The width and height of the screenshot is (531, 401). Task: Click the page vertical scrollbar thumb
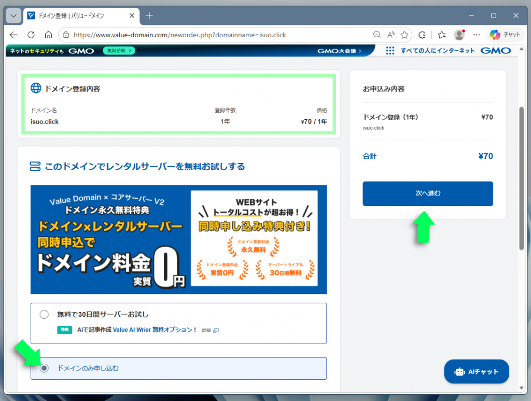522,179
